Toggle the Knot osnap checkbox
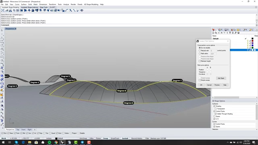 57,133
